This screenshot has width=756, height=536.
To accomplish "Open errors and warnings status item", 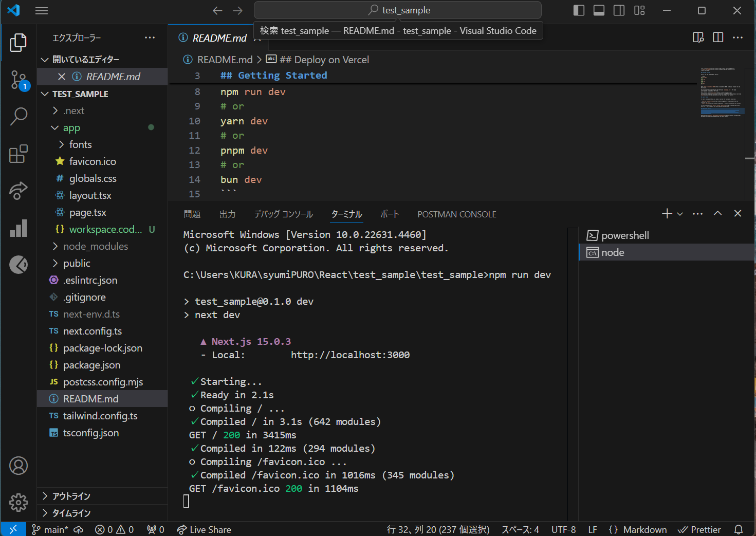I will coord(115,529).
